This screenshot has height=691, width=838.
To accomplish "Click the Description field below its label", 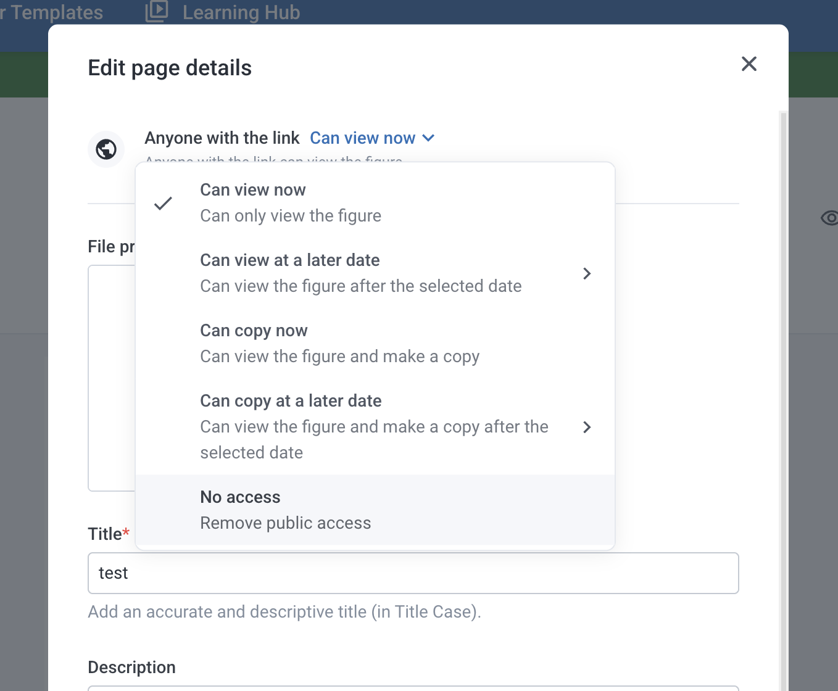I will (413, 687).
